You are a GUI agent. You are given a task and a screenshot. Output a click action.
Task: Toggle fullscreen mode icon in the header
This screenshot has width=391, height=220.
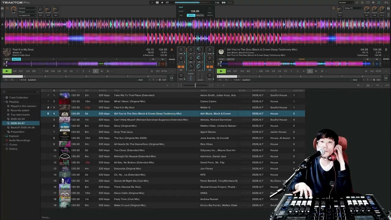point(379,2)
